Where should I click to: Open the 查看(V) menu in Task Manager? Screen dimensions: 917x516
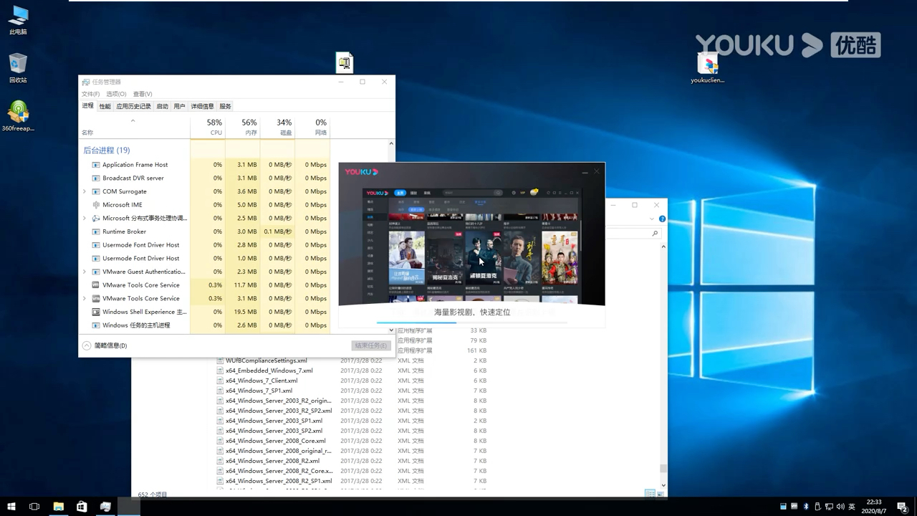click(x=143, y=94)
